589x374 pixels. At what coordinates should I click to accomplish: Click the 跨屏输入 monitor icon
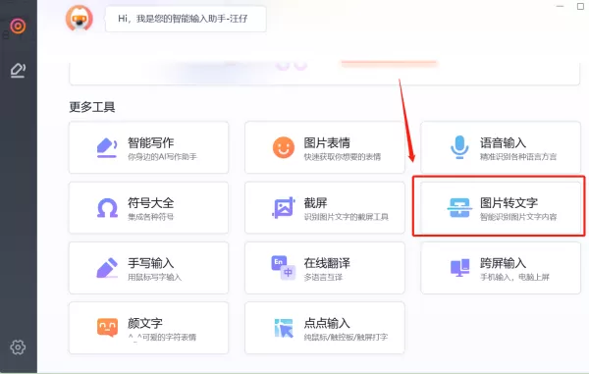(x=459, y=268)
